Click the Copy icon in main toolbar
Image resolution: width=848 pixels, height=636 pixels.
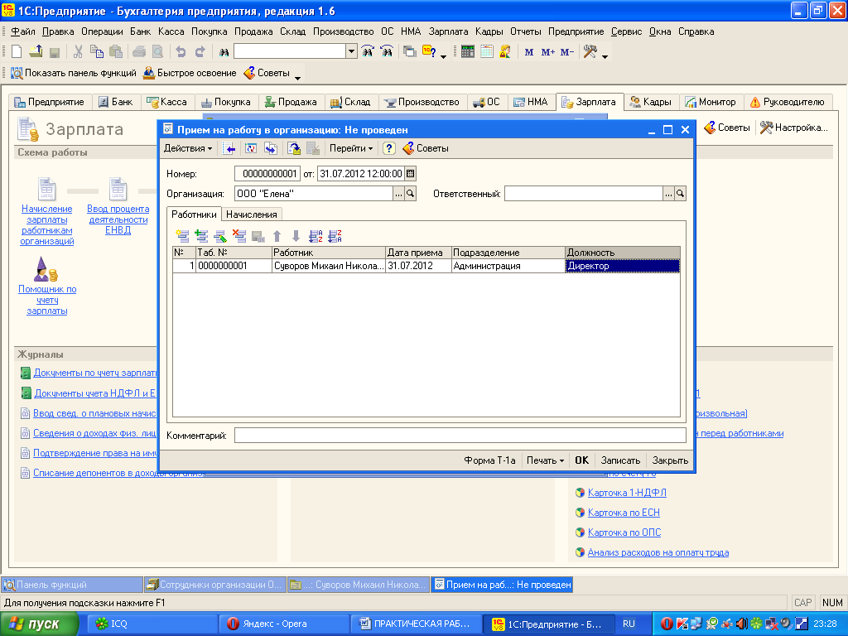point(96,52)
